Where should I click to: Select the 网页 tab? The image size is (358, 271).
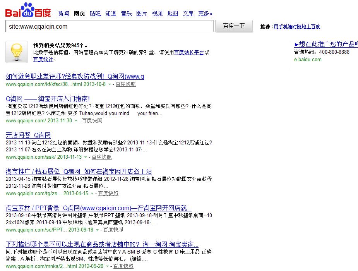79,14
